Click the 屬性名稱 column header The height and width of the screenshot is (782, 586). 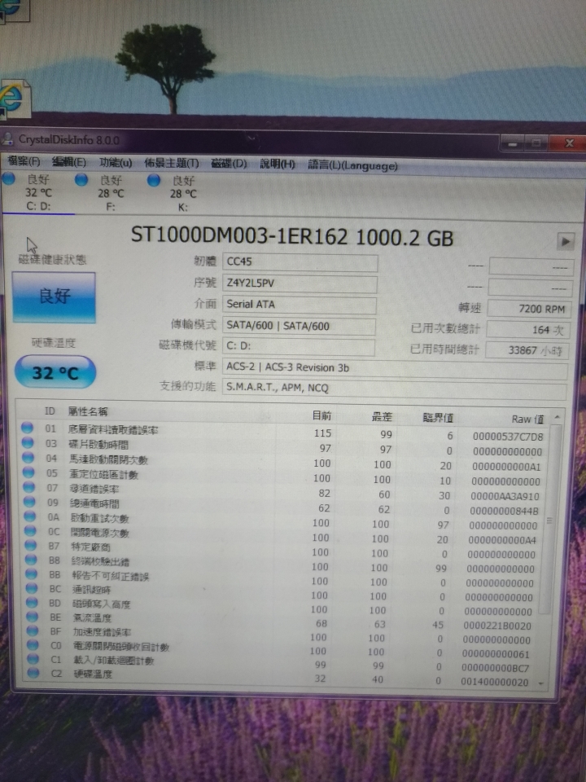tap(88, 411)
